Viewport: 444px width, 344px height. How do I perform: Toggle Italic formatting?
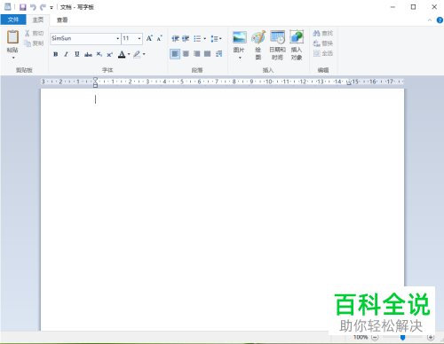66,54
